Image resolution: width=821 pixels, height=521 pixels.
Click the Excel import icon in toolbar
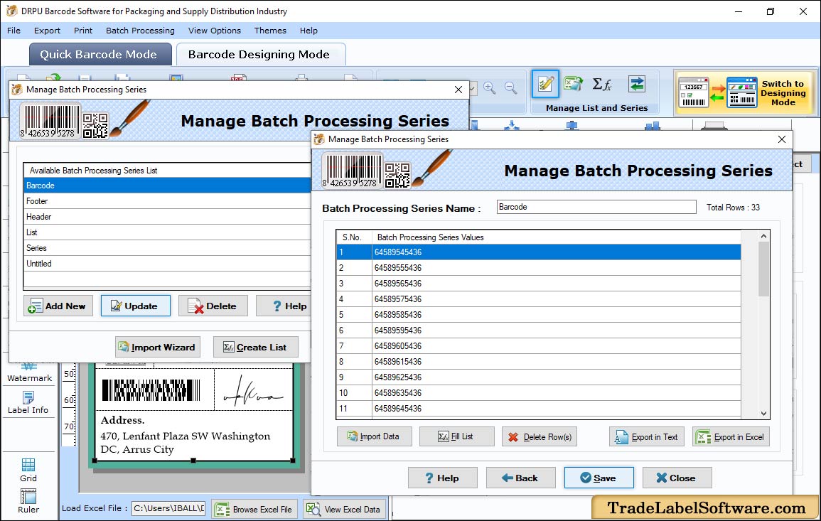click(x=574, y=84)
